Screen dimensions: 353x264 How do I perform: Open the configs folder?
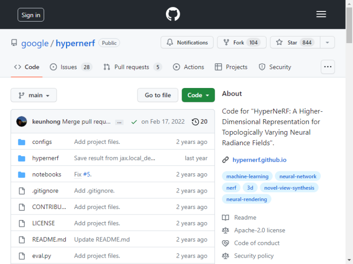[x=42, y=142]
